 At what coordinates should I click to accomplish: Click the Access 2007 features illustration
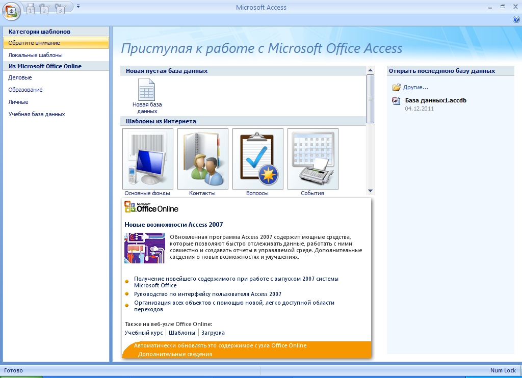(x=145, y=248)
